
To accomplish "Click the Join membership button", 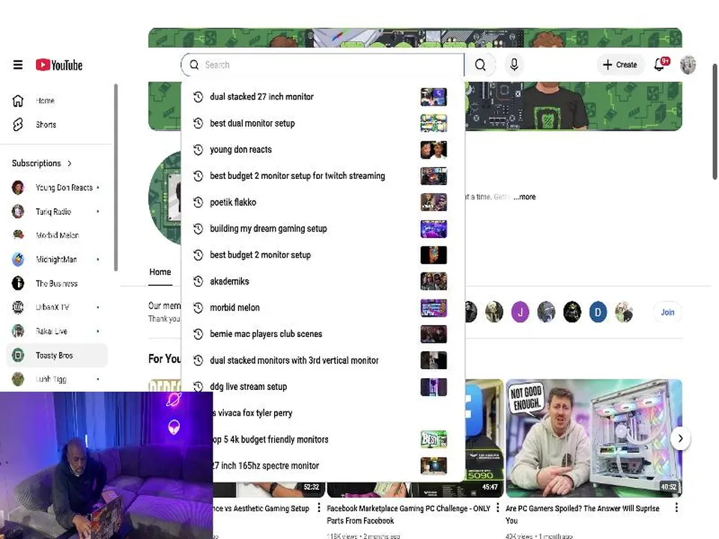I will tap(667, 312).
